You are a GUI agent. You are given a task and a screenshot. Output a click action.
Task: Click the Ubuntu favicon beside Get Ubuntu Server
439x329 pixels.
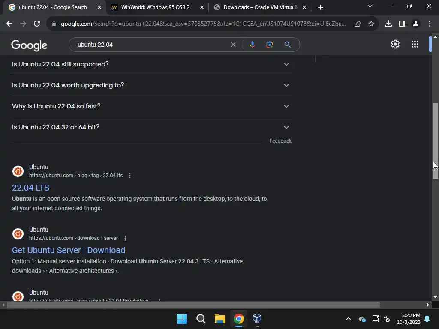[18, 234]
